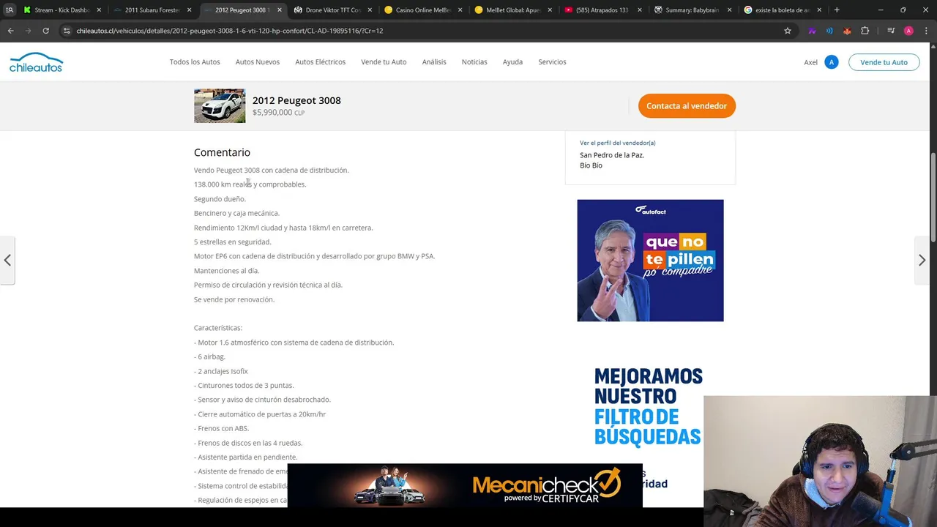The height and width of the screenshot is (527, 937).
Task: Close the Summary: Babybrain tab
Action: click(x=729, y=10)
